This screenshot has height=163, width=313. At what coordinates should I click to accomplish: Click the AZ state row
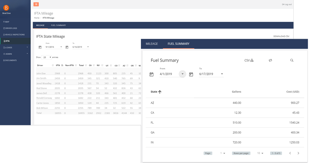click(x=225, y=103)
